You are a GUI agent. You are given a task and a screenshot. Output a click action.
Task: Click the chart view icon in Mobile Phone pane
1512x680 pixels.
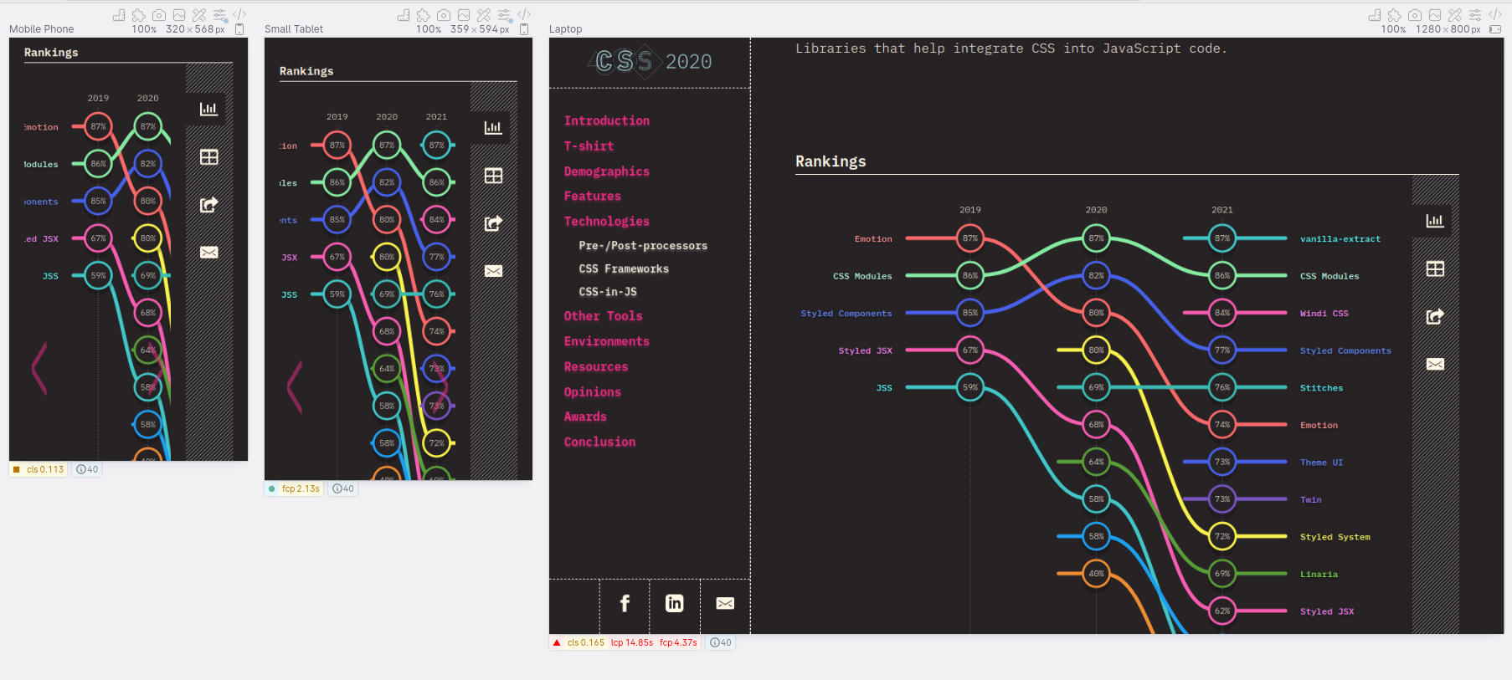click(209, 109)
